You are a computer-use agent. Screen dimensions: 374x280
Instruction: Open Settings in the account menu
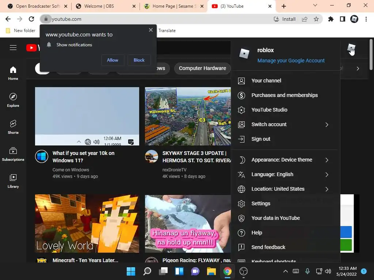coord(286,203)
